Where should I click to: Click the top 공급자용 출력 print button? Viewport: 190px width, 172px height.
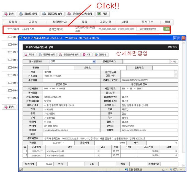coord(52,13)
